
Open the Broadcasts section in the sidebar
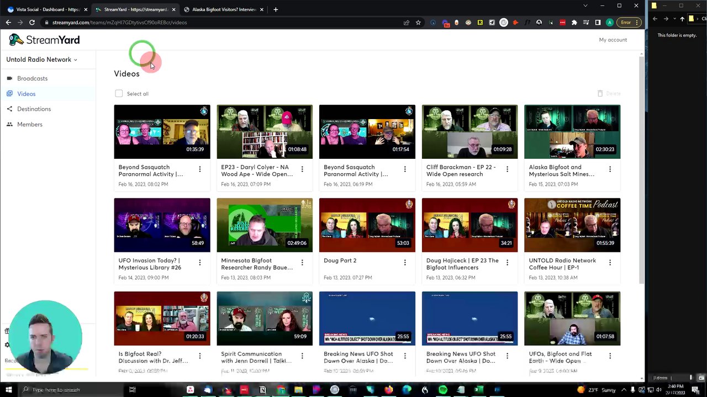[x=32, y=78]
